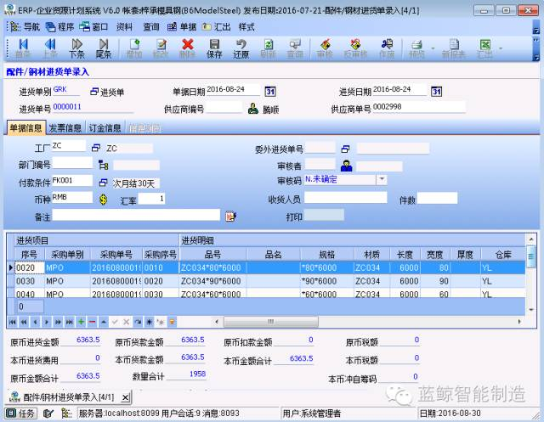Click the grid horizontal scrollbar thumb
The width and height of the screenshot is (544, 422).
tap(270, 322)
